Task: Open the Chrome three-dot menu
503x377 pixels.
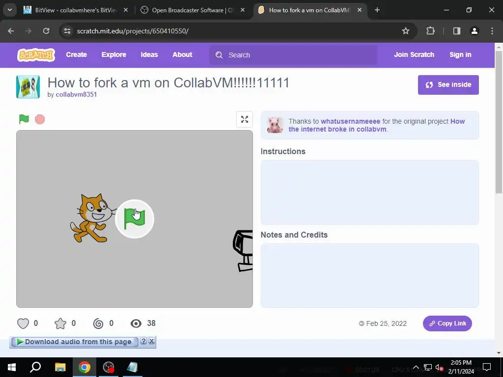Action: (492, 31)
